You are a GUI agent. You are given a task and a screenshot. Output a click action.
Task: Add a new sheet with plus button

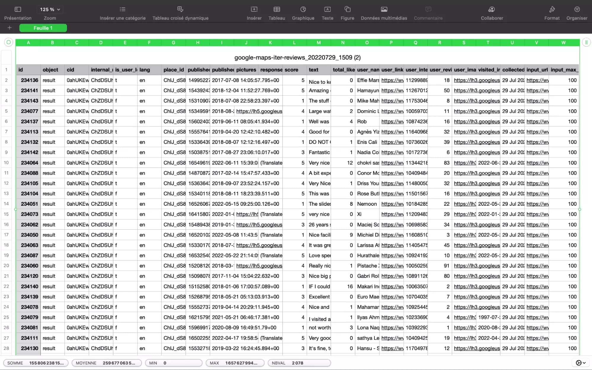pos(9,28)
